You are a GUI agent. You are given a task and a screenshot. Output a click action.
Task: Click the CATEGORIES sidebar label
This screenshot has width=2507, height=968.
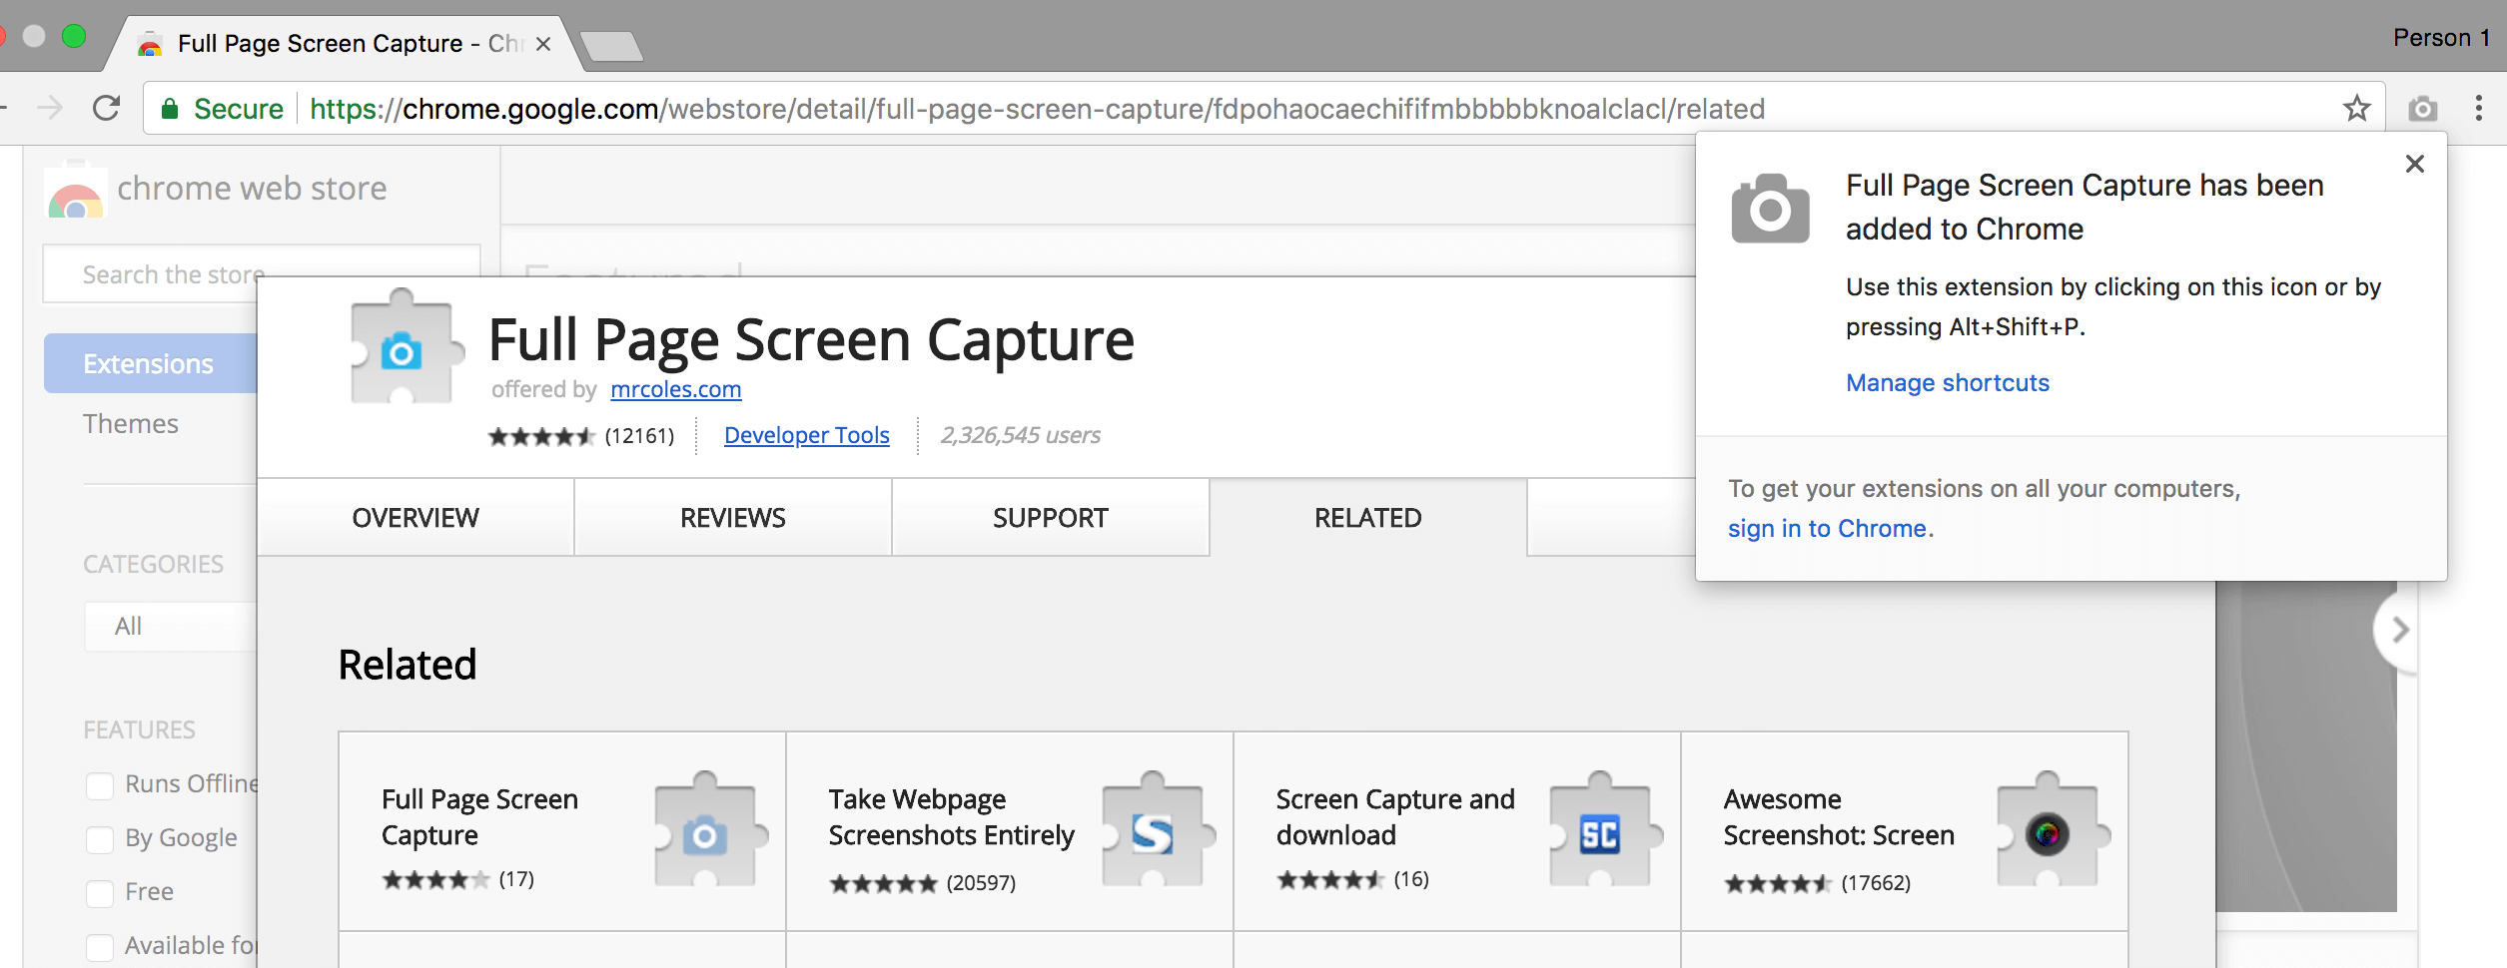coord(154,564)
